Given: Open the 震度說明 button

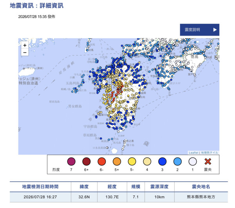Looking at the screenshot, I should [199, 30].
